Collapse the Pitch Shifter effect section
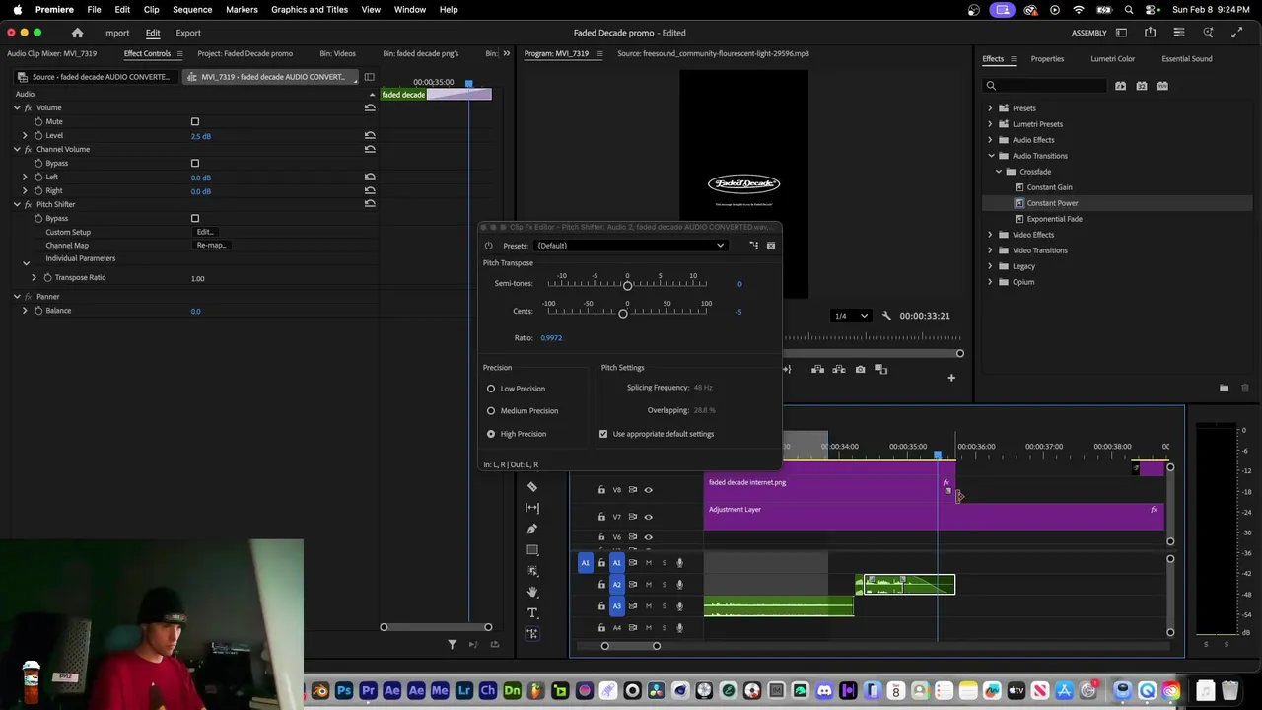1262x710 pixels. tap(17, 204)
